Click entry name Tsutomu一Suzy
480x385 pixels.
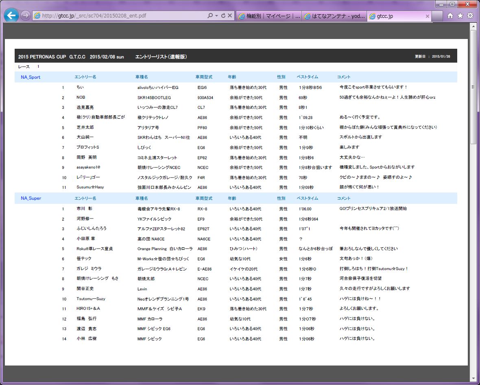click(91, 299)
